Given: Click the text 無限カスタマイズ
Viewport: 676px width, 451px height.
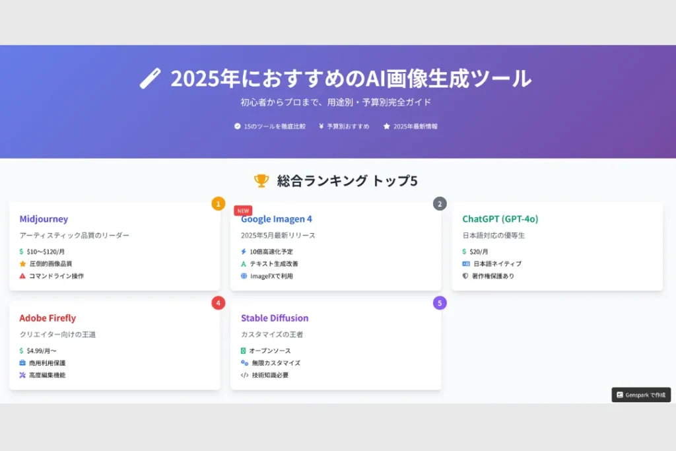Looking at the screenshot, I should pyautogui.click(x=277, y=363).
